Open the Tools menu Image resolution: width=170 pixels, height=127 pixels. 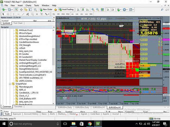(36, 5)
